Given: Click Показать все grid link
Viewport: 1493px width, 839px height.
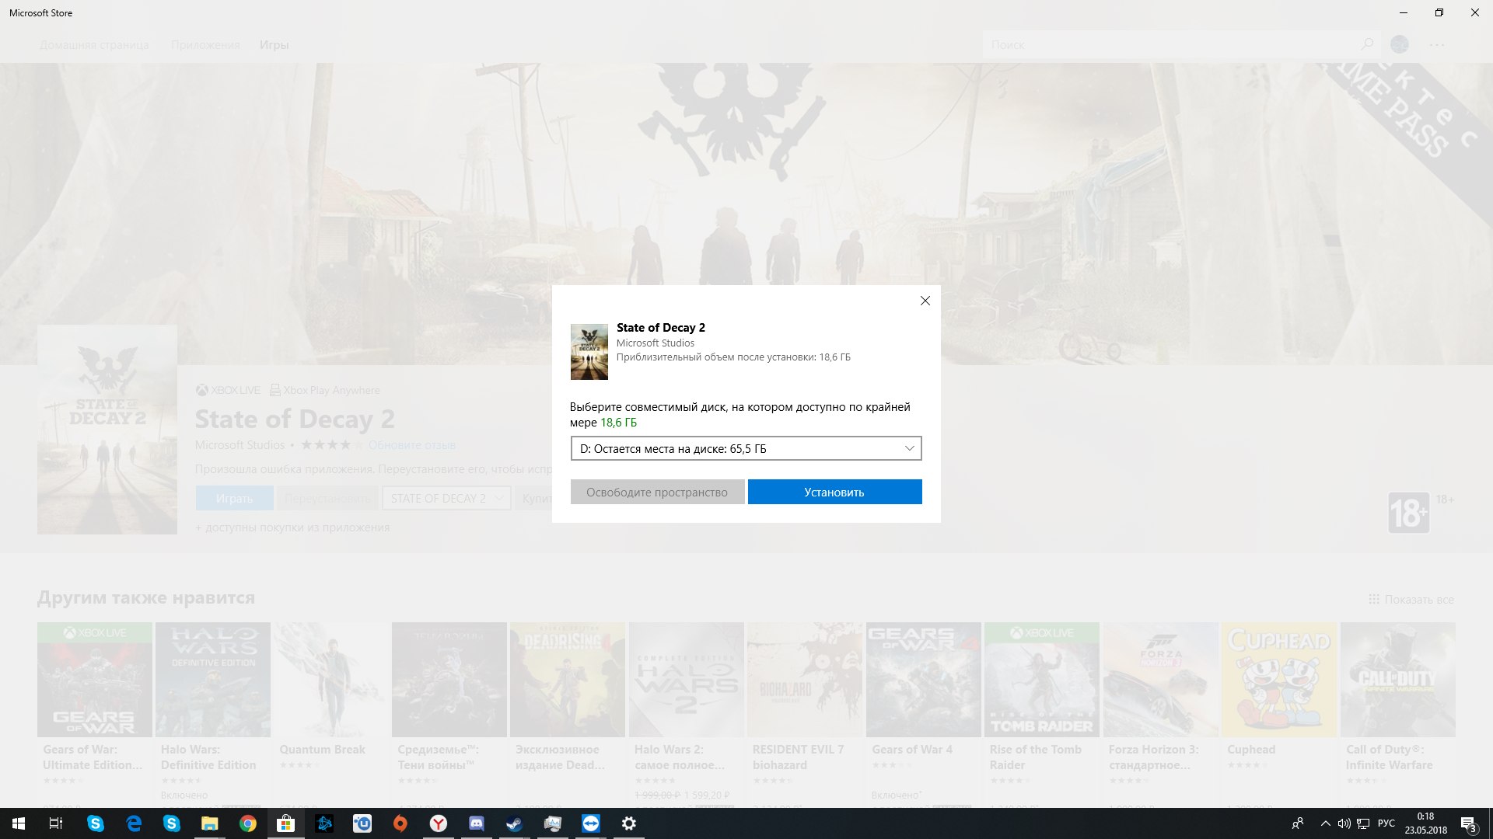Looking at the screenshot, I should tap(1411, 600).
